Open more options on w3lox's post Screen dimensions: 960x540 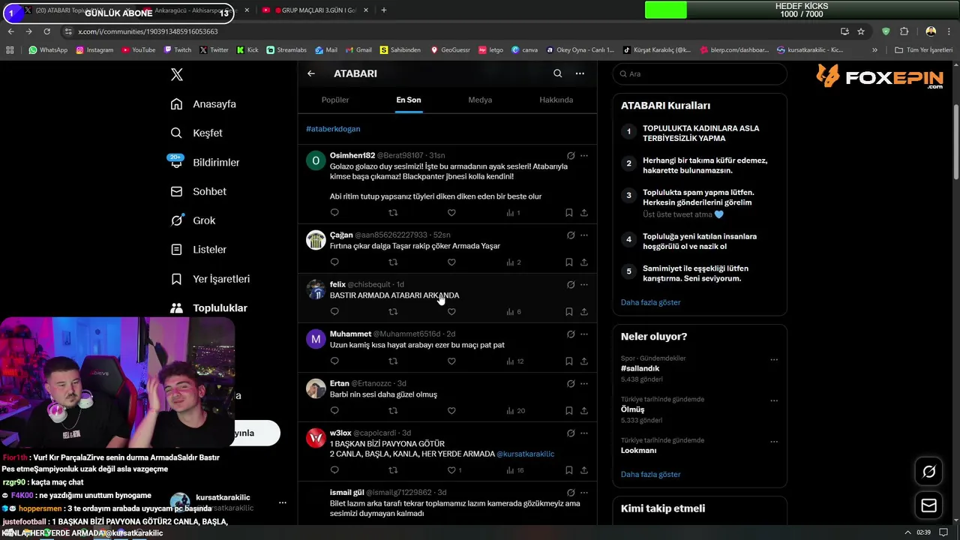(584, 433)
